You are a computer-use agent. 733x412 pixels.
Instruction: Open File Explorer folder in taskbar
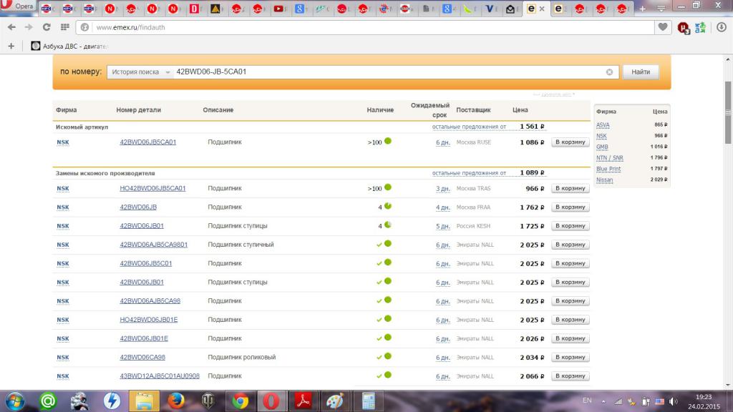coord(144,401)
